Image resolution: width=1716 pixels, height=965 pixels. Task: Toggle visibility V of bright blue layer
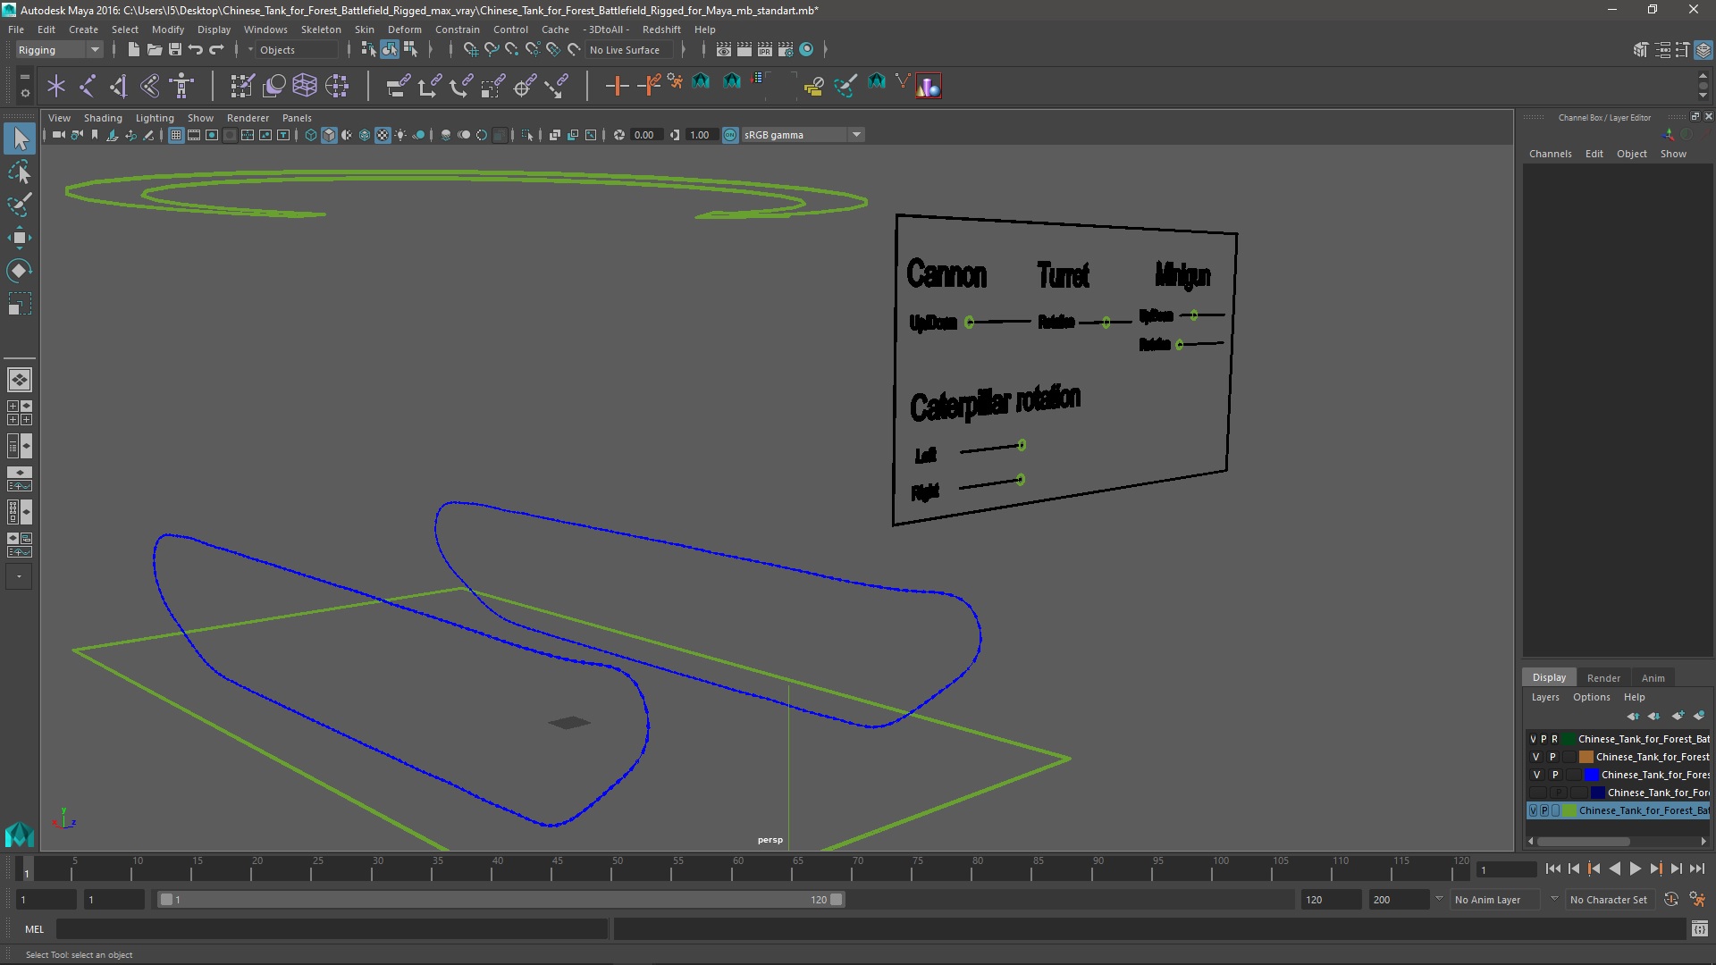(x=1536, y=775)
